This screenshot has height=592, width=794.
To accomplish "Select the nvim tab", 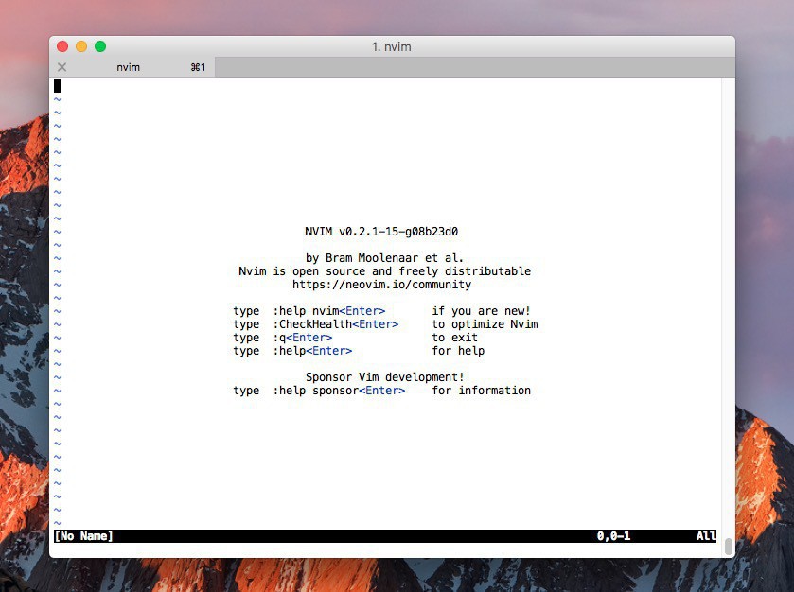I will (x=132, y=67).
